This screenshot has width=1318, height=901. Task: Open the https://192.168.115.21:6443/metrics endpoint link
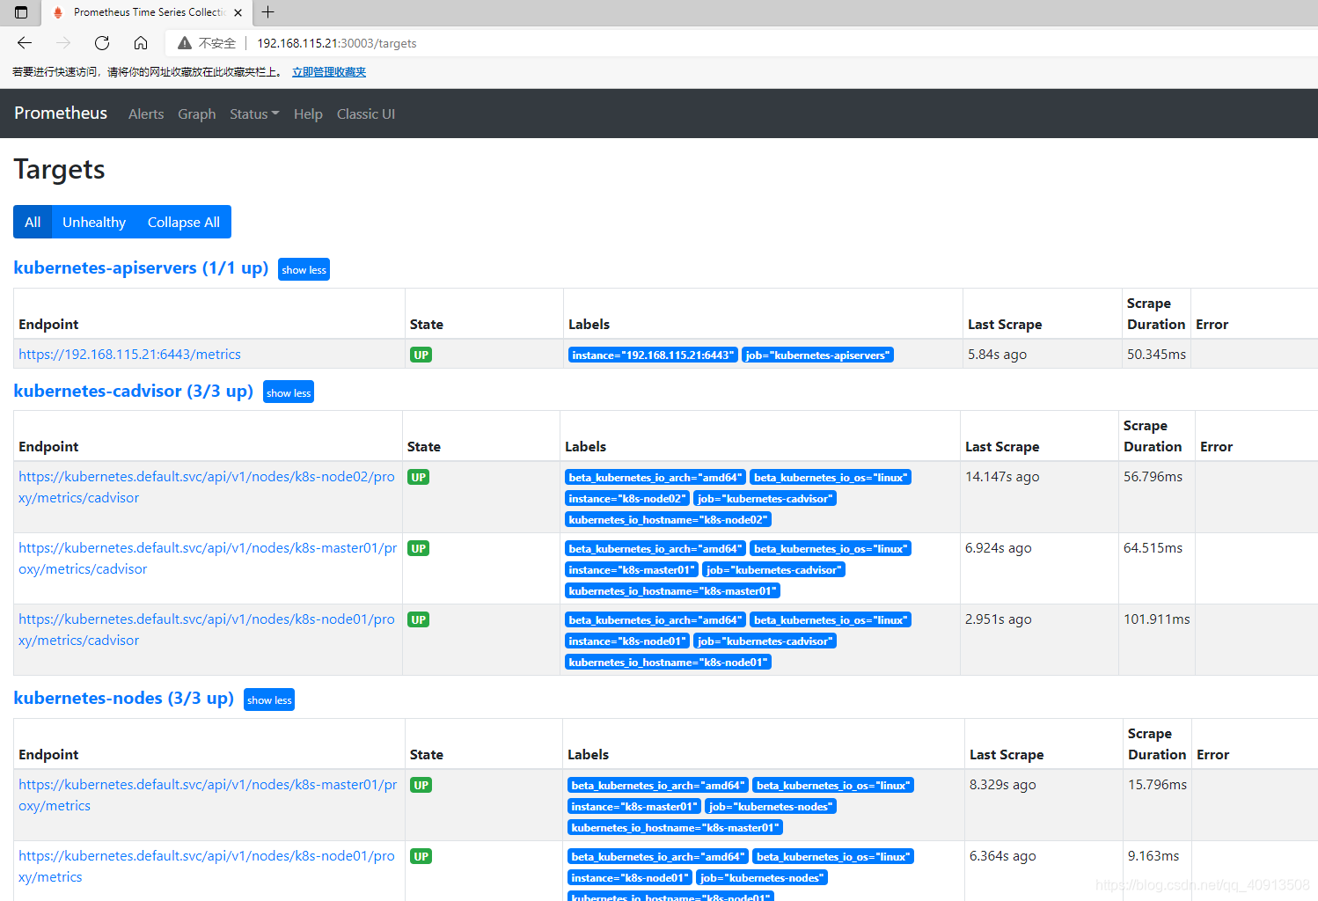(129, 355)
